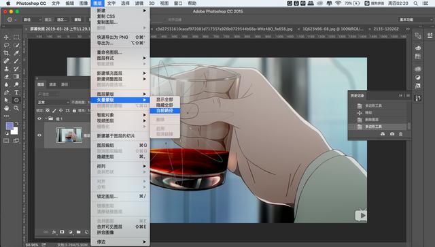The height and width of the screenshot is (247, 435).
Task: Create new snapshot in History panel
Action: point(392,134)
